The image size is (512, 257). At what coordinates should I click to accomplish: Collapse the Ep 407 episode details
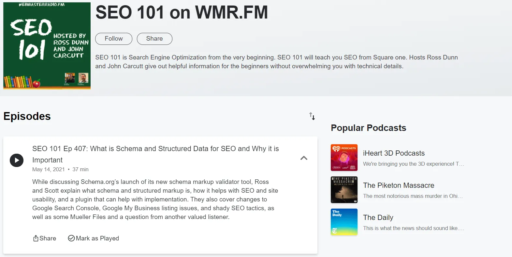[x=304, y=158]
